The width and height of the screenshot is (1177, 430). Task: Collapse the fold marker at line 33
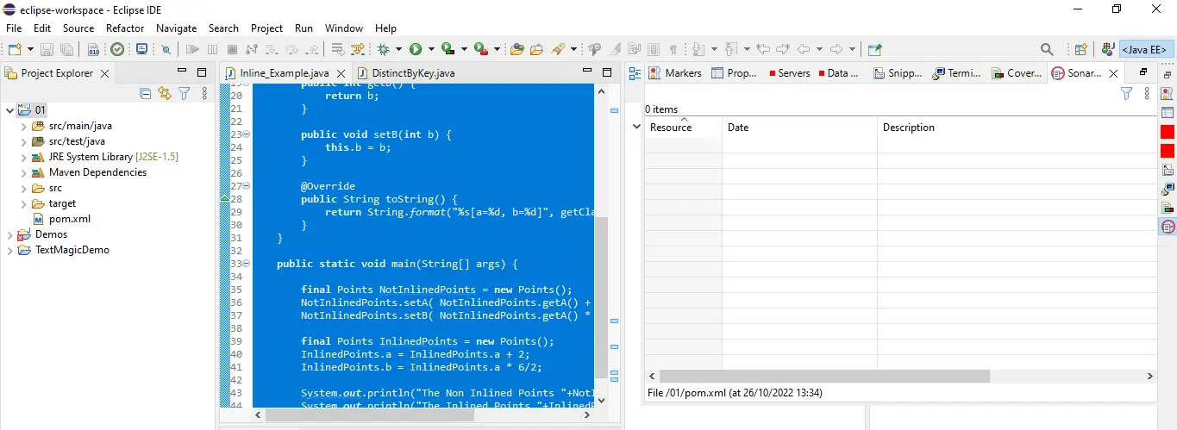(x=247, y=264)
